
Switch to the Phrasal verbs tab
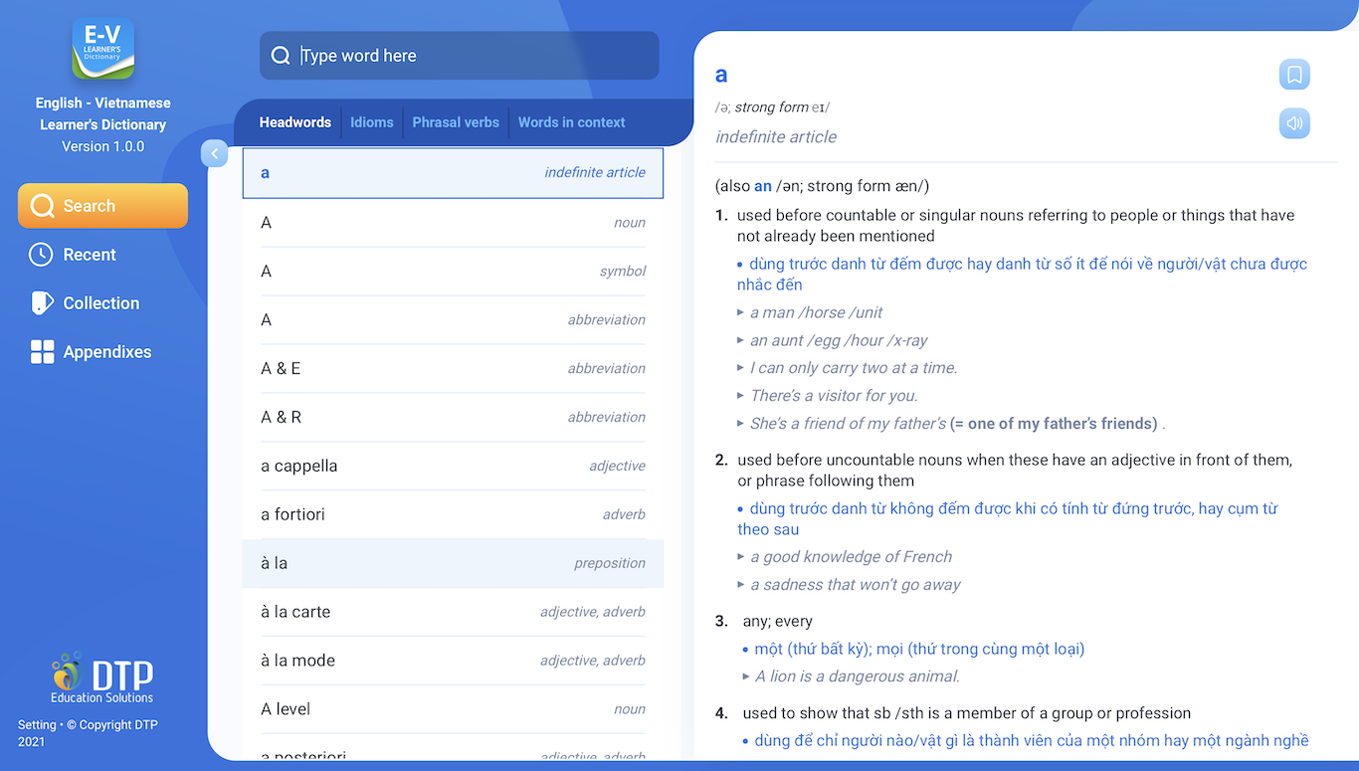(456, 122)
